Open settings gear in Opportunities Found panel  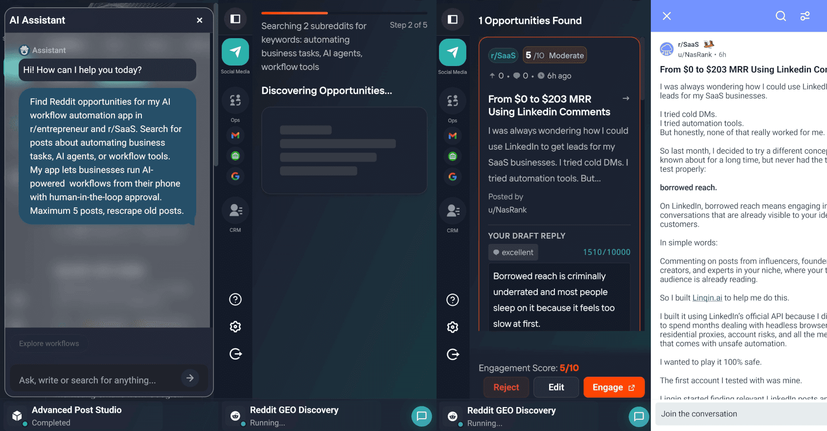pyautogui.click(x=453, y=327)
